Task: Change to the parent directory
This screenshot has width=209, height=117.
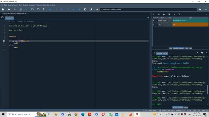Action: coord(206,9)
